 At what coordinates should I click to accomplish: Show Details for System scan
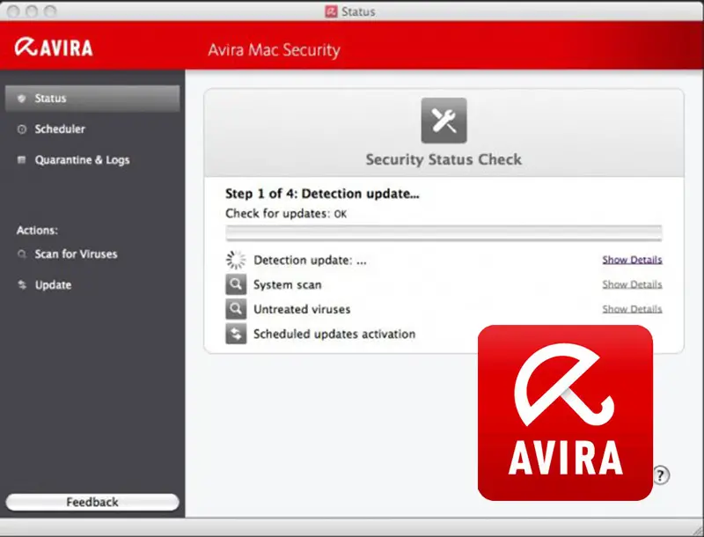pyautogui.click(x=632, y=285)
